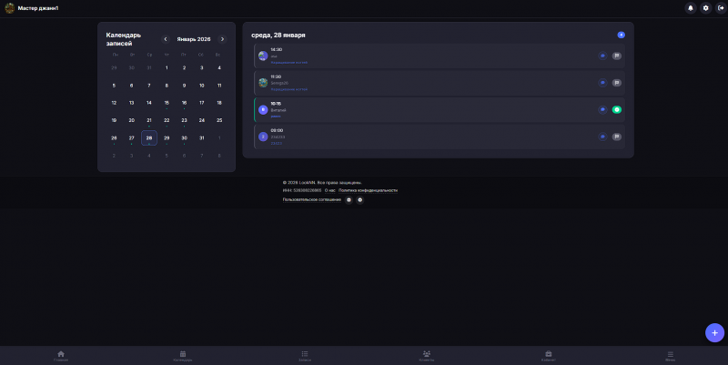This screenshot has width=728, height=365.
Task: Toggle the flag status on 09:00 appointment
Action: [617, 137]
